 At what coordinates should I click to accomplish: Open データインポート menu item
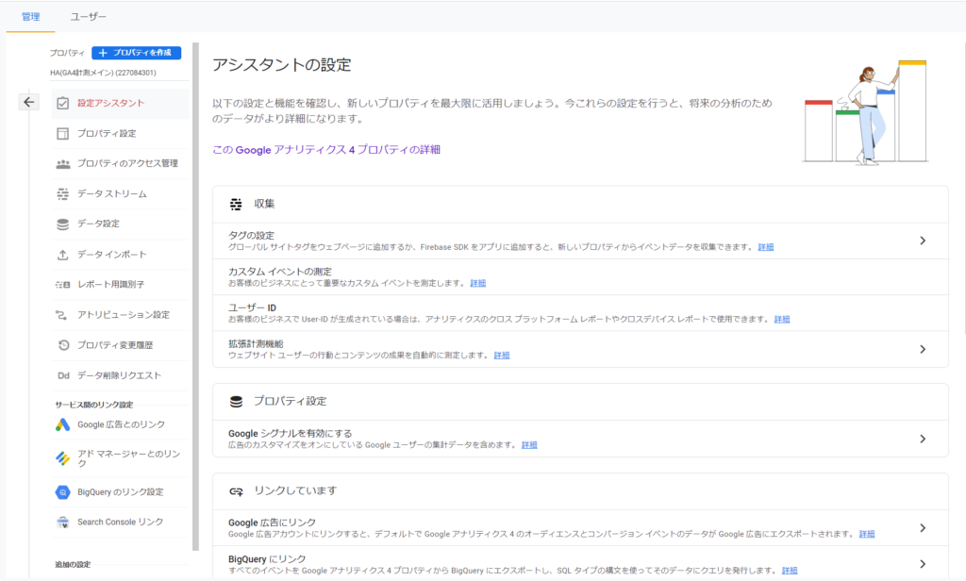tap(120, 255)
